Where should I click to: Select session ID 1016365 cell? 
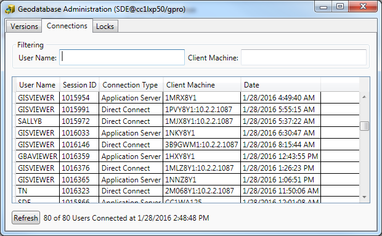coord(79,179)
